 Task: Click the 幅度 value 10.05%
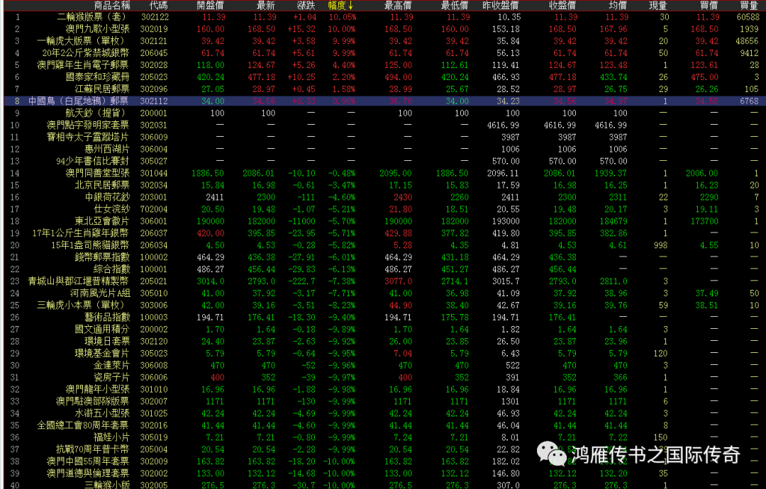(x=342, y=17)
